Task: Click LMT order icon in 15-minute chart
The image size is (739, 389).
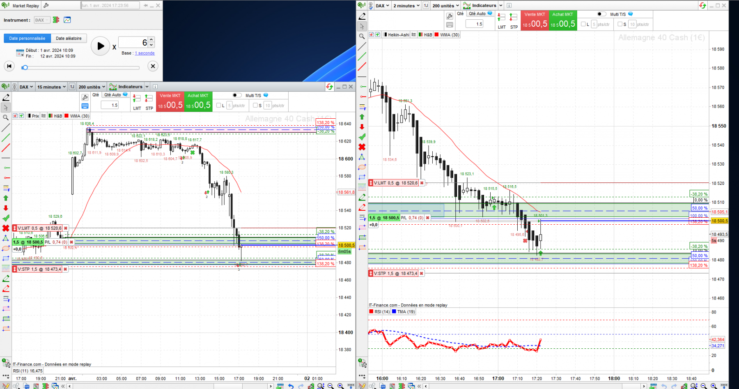Action: pos(137,99)
